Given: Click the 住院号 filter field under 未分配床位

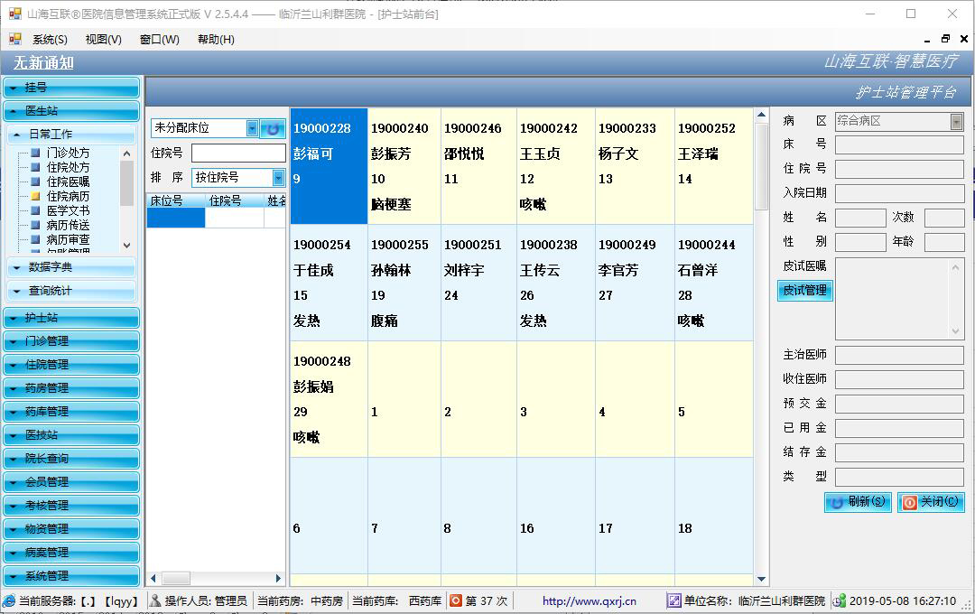Looking at the screenshot, I should tap(238, 153).
